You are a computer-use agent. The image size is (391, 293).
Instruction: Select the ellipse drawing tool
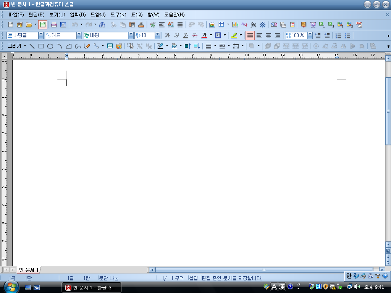[x=50, y=46]
